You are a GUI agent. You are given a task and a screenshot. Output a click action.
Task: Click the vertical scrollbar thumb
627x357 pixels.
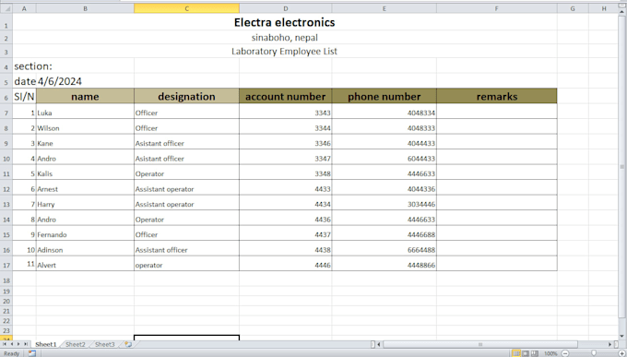622,166
